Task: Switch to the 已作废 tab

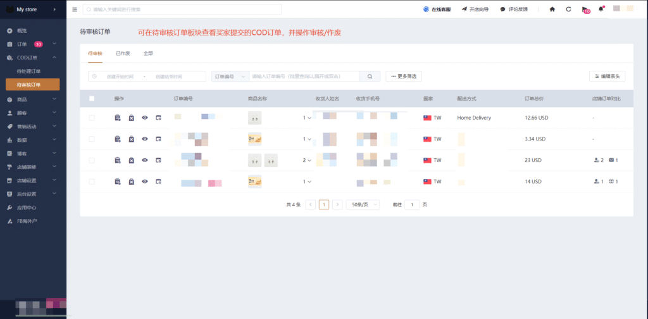Action: coord(121,54)
